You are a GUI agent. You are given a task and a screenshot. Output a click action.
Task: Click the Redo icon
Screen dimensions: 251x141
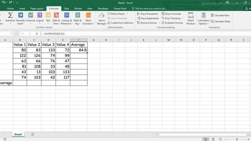11,2
